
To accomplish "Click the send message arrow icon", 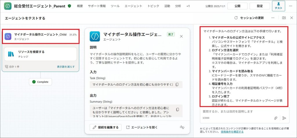I will 284,118.
